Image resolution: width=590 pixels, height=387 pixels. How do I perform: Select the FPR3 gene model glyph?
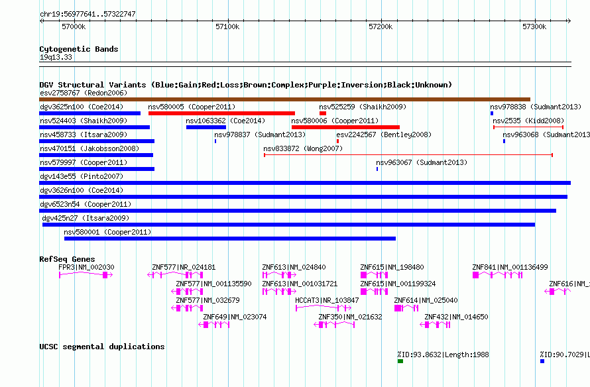86,275
